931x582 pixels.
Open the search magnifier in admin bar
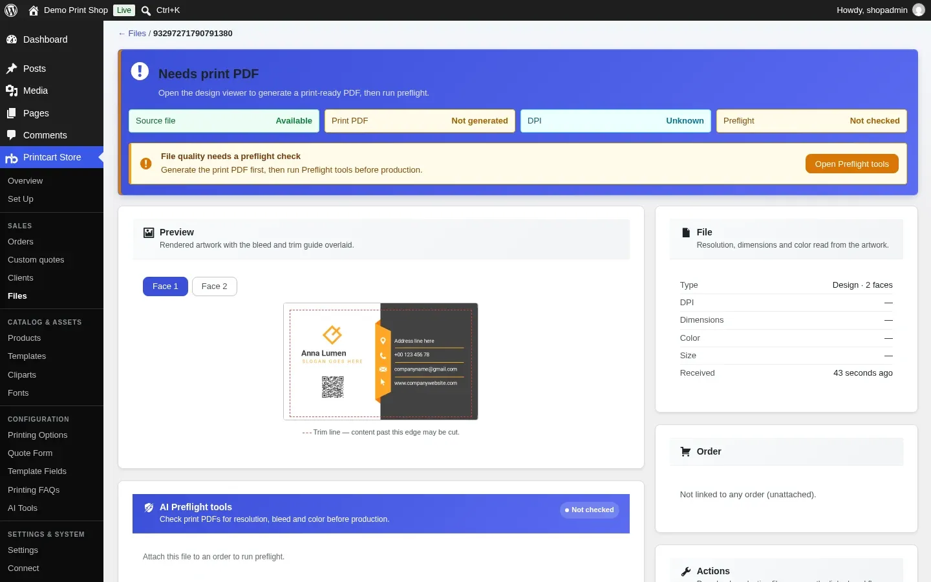click(146, 10)
